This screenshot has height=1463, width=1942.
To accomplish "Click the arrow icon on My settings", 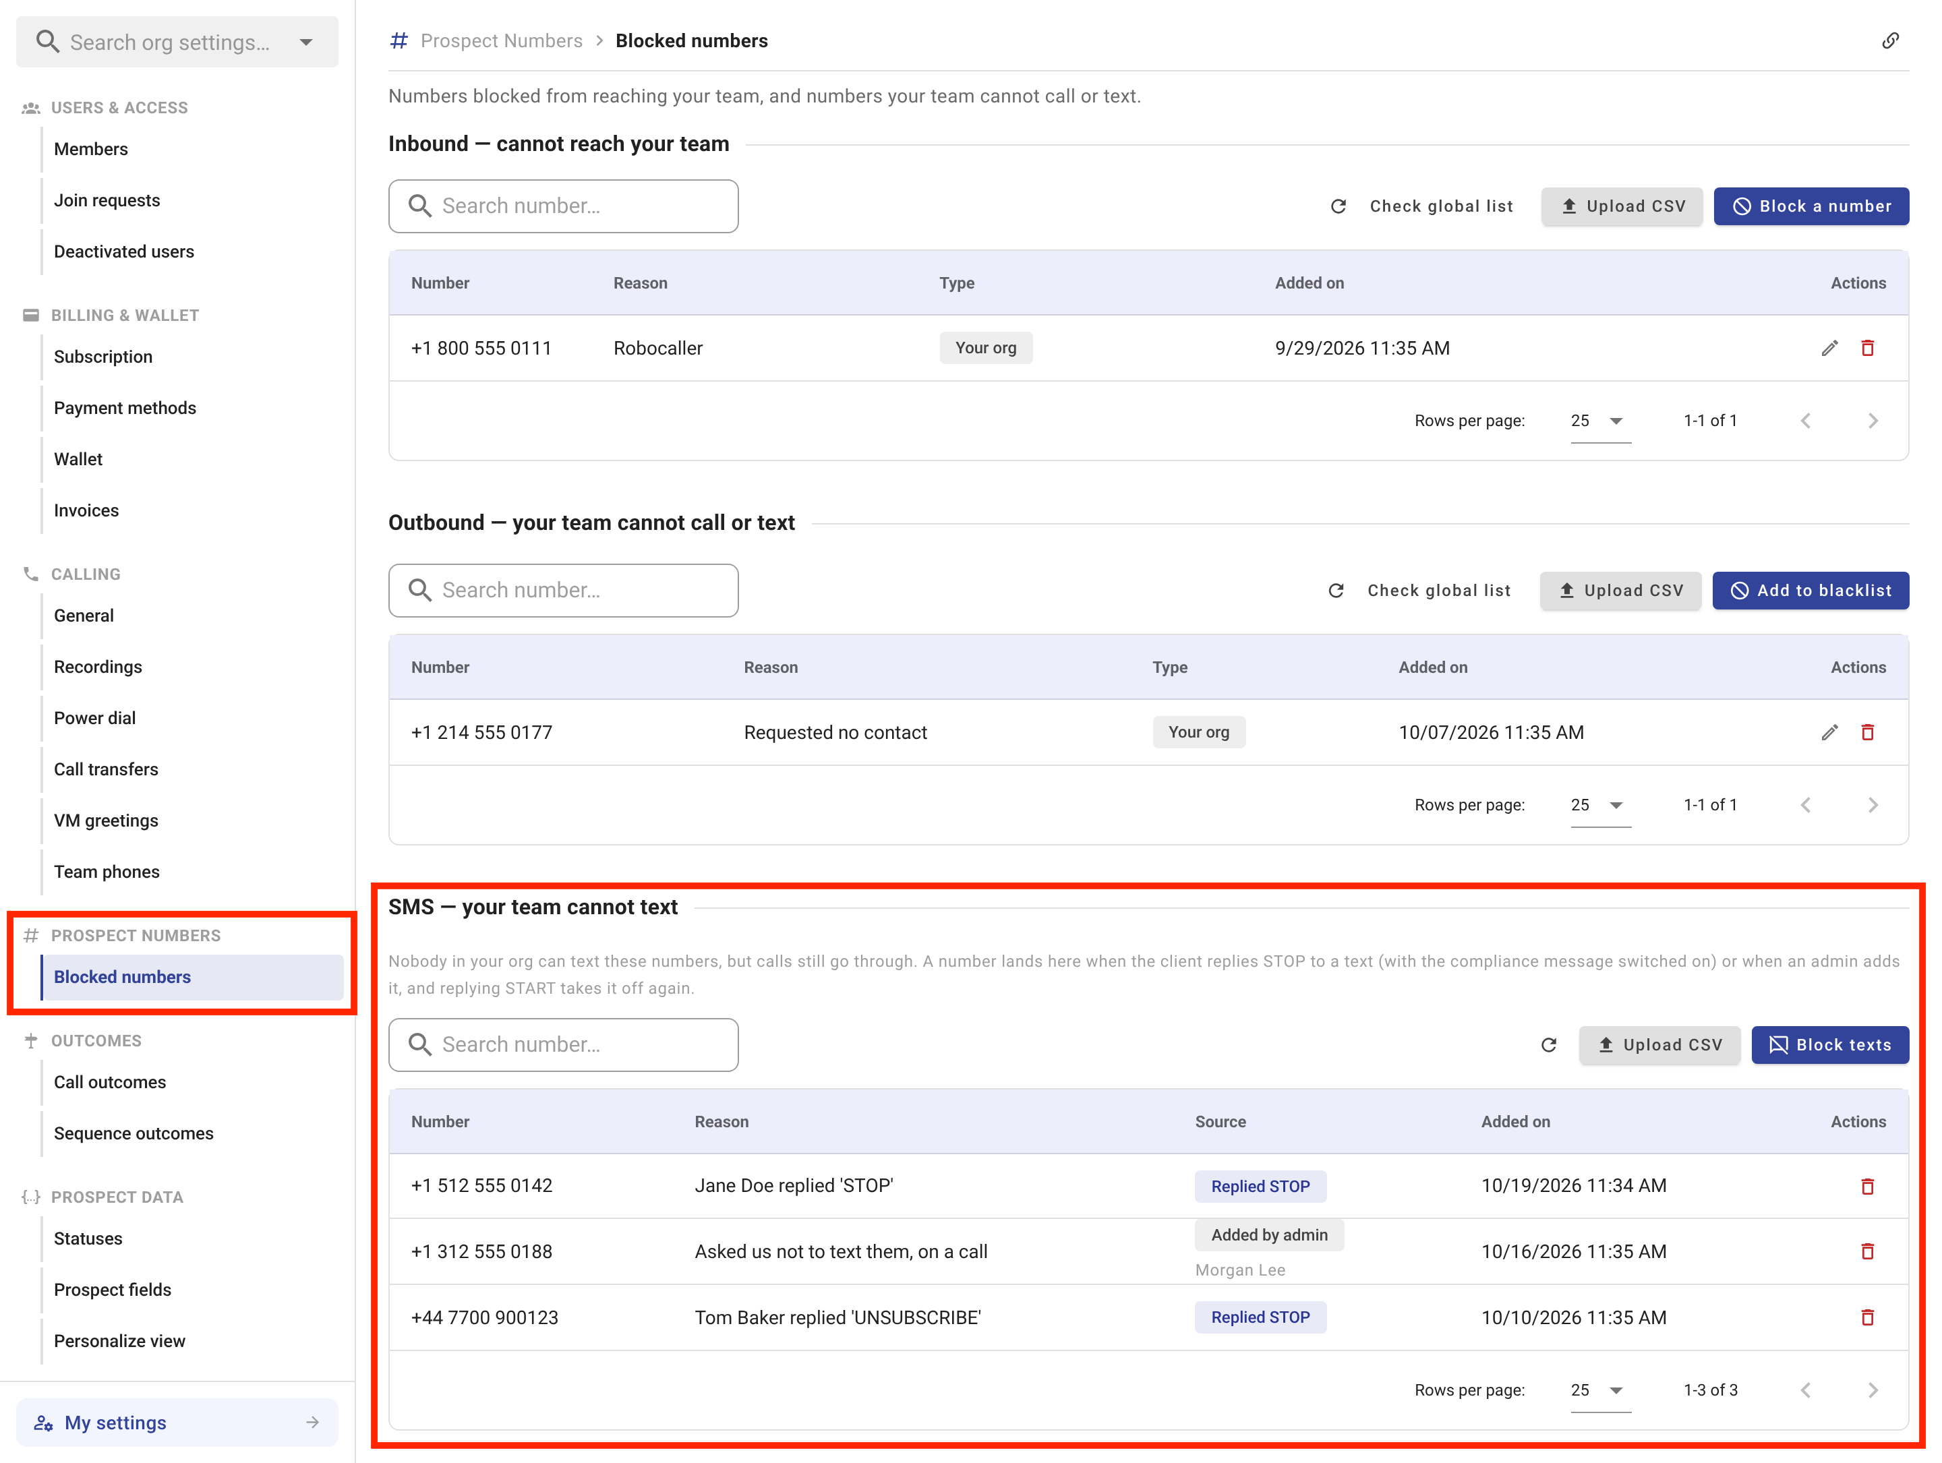I will [313, 1423].
